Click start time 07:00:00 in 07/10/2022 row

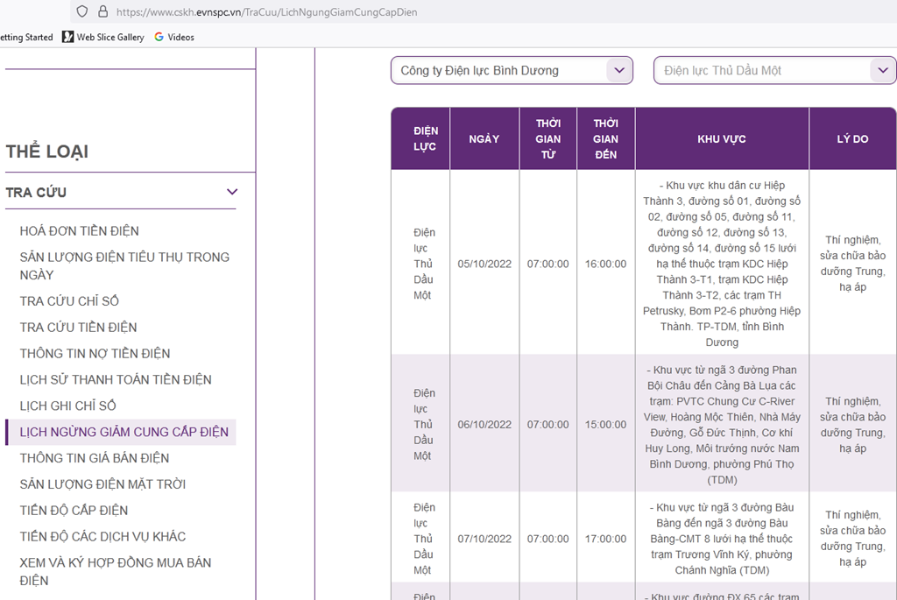(x=548, y=539)
